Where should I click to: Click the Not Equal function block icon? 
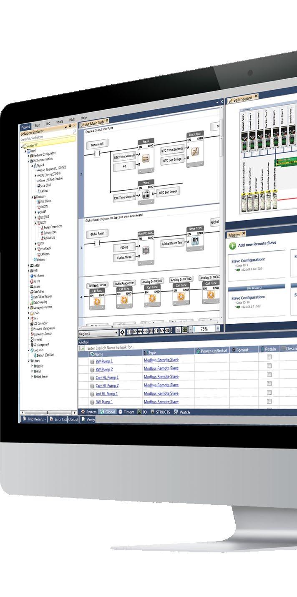pos(195,151)
